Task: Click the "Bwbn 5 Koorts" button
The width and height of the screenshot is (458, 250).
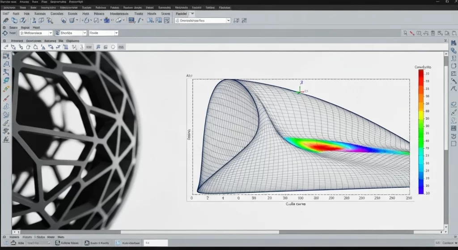Action: (96, 243)
